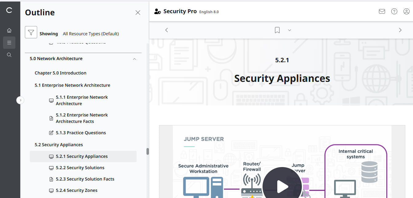The height and width of the screenshot is (198, 413).
Task: Go to the next lesson with the right arrow
Action: (400, 30)
